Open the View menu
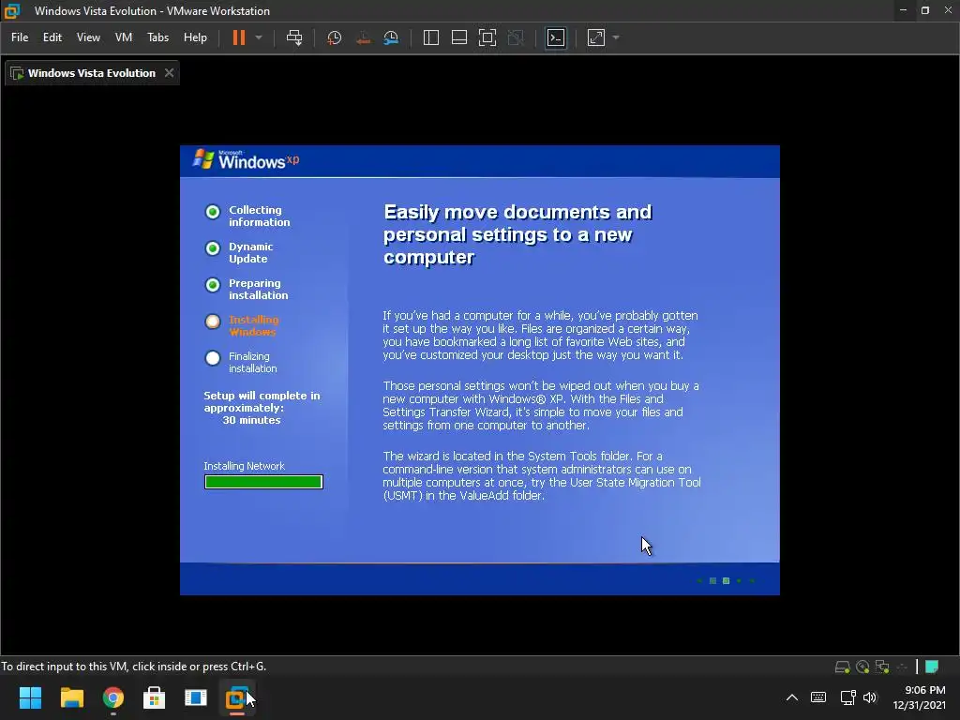The width and height of the screenshot is (960, 720). point(88,37)
